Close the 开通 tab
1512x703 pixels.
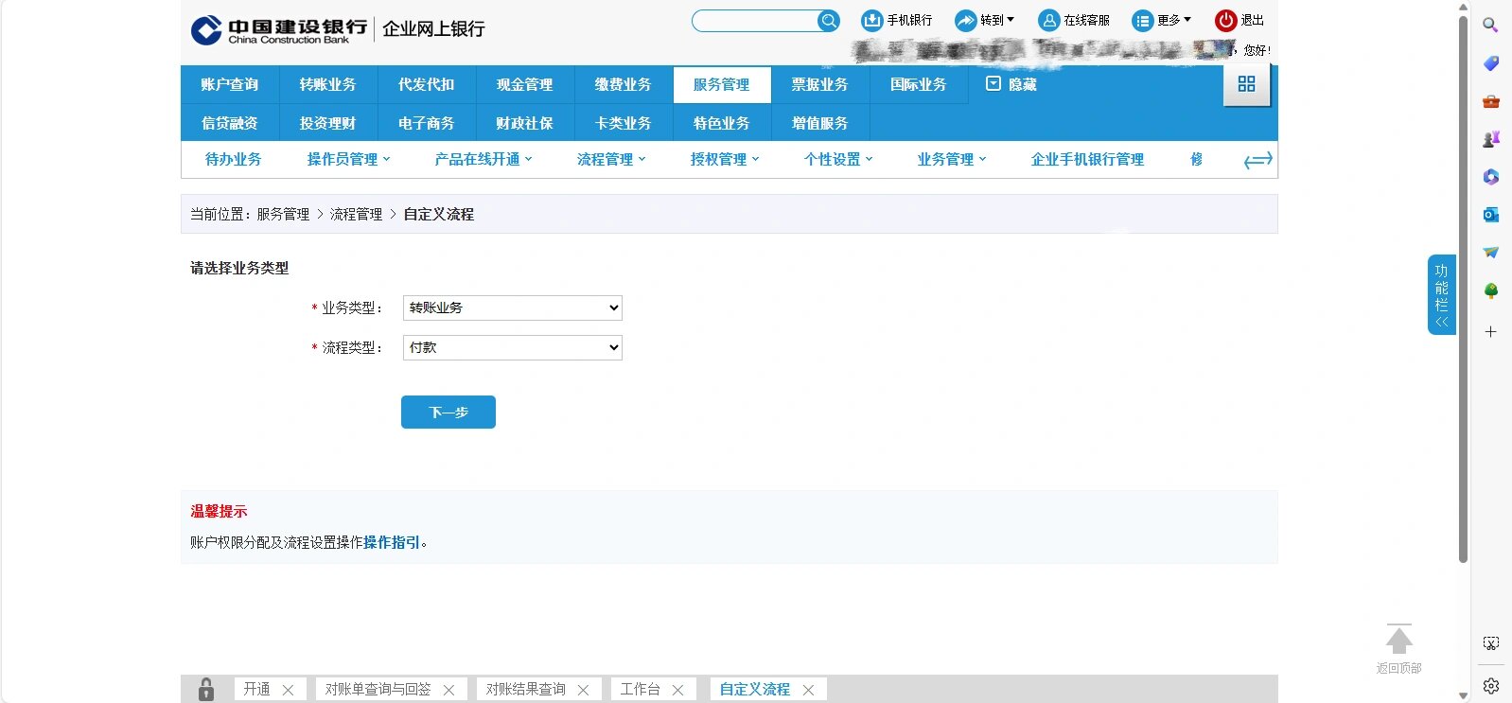point(289,690)
